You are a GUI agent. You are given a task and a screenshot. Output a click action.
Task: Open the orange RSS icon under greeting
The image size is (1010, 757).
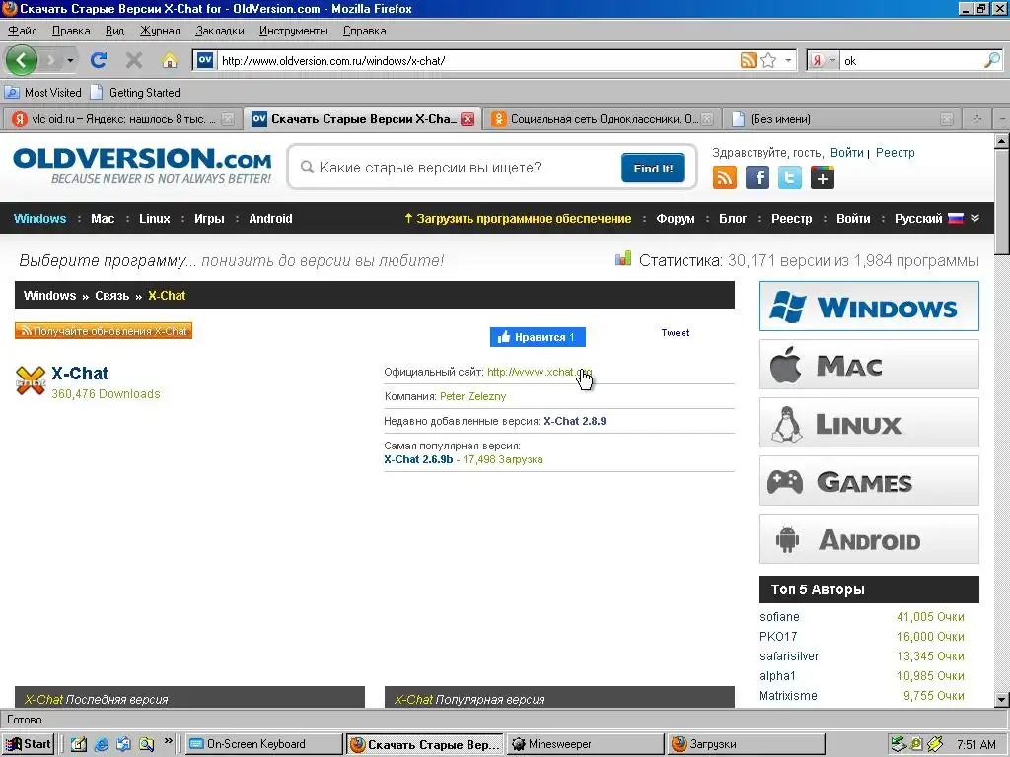(x=725, y=177)
